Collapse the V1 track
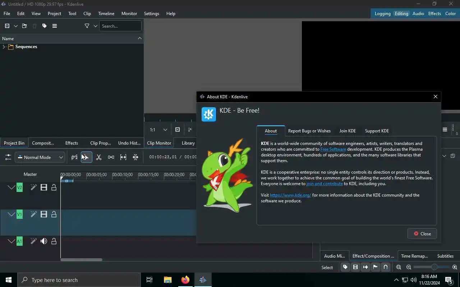Screen dimensions: 460x287 [11, 214]
